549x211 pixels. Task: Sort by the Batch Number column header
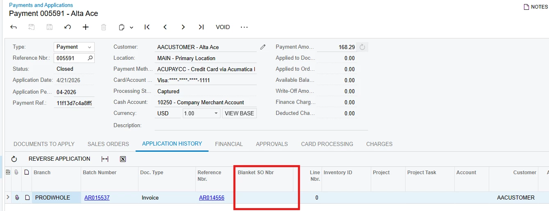click(110, 179)
